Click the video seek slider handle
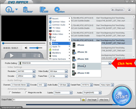Image resolution: width=136 pixels, height=109 pixels. (x=3, y=43)
